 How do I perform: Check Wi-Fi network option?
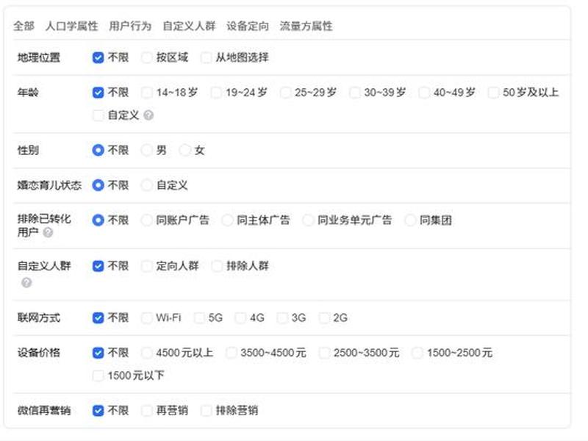(x=146, y=318)
